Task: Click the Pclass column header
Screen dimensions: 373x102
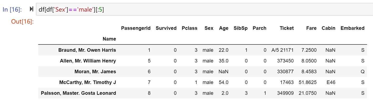Action: (189, 28)
